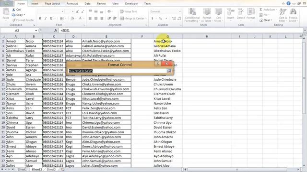
Task: Click the Fill Color bucket icon
Action: click(x=72, y=18)
